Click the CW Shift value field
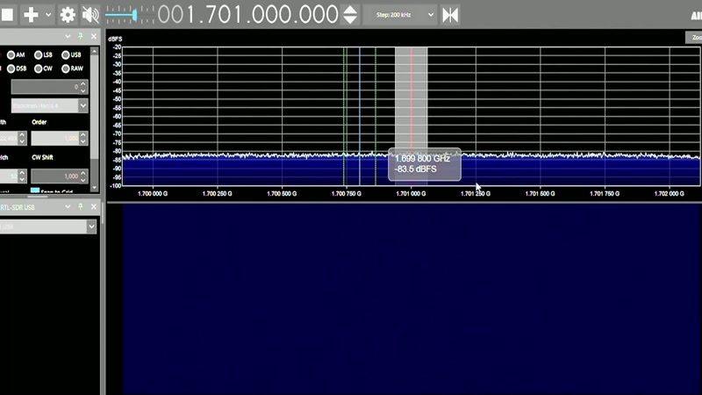Image resolution: width=702 pixels, height=395 pixels. [55, 176]
